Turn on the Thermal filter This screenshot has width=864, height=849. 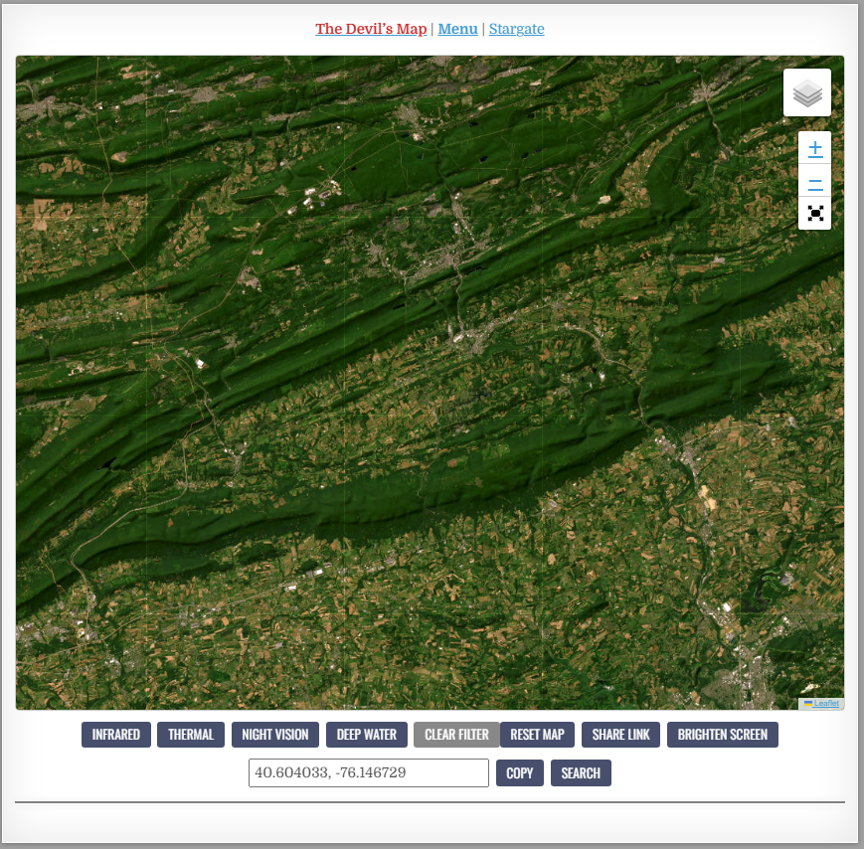click(x=191, y=735)
